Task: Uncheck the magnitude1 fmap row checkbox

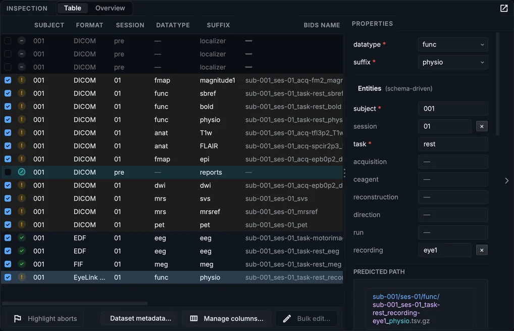Action: [8, 80]
